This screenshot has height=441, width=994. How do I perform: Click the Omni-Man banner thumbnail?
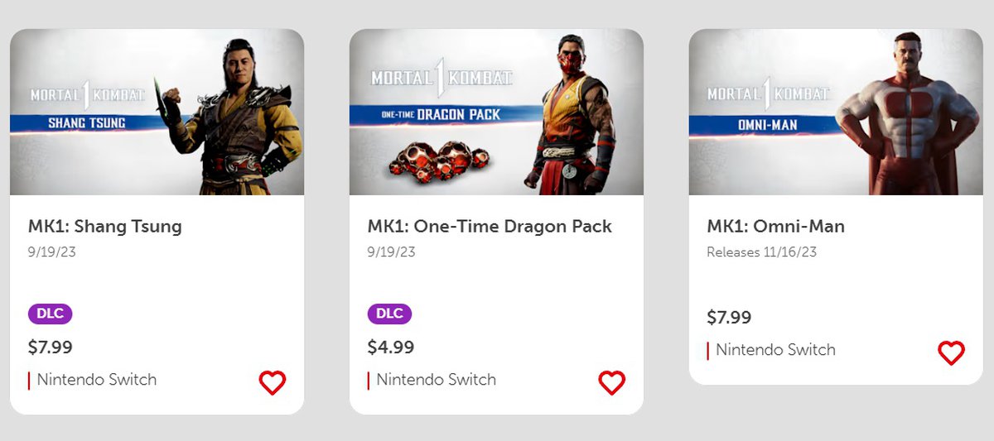[836, 112]
